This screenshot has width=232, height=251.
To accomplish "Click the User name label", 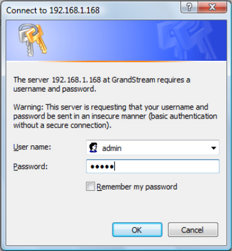I will click(32, 147).
